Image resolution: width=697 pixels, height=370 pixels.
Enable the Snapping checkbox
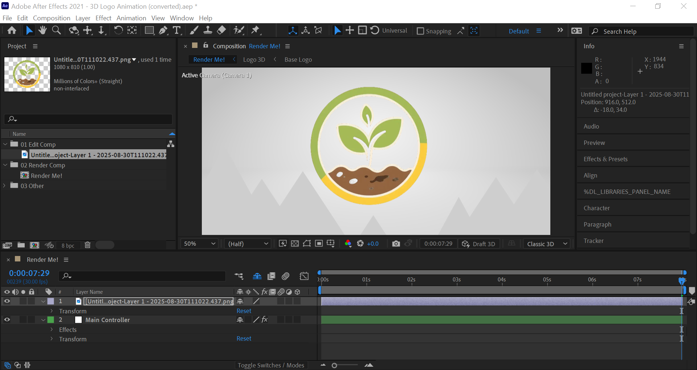pyautogui.click(x=420, y=31)
